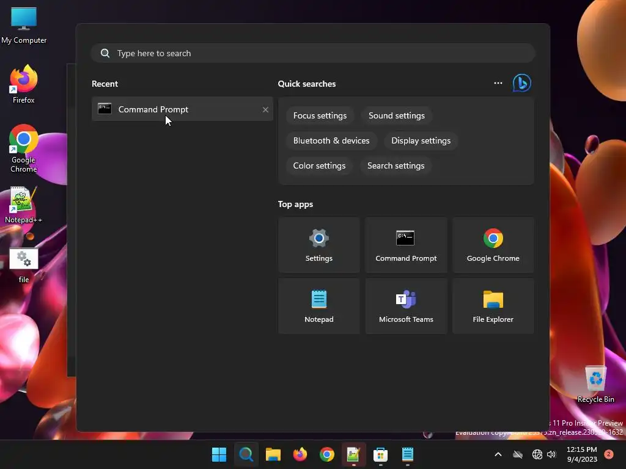The height and width of the screenshot is (469, 626).
Task: Remove Command Prompt from recent list
Action: coord(265,110)
